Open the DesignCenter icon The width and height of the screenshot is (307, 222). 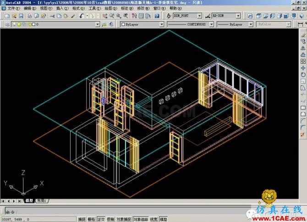point(141,16)
